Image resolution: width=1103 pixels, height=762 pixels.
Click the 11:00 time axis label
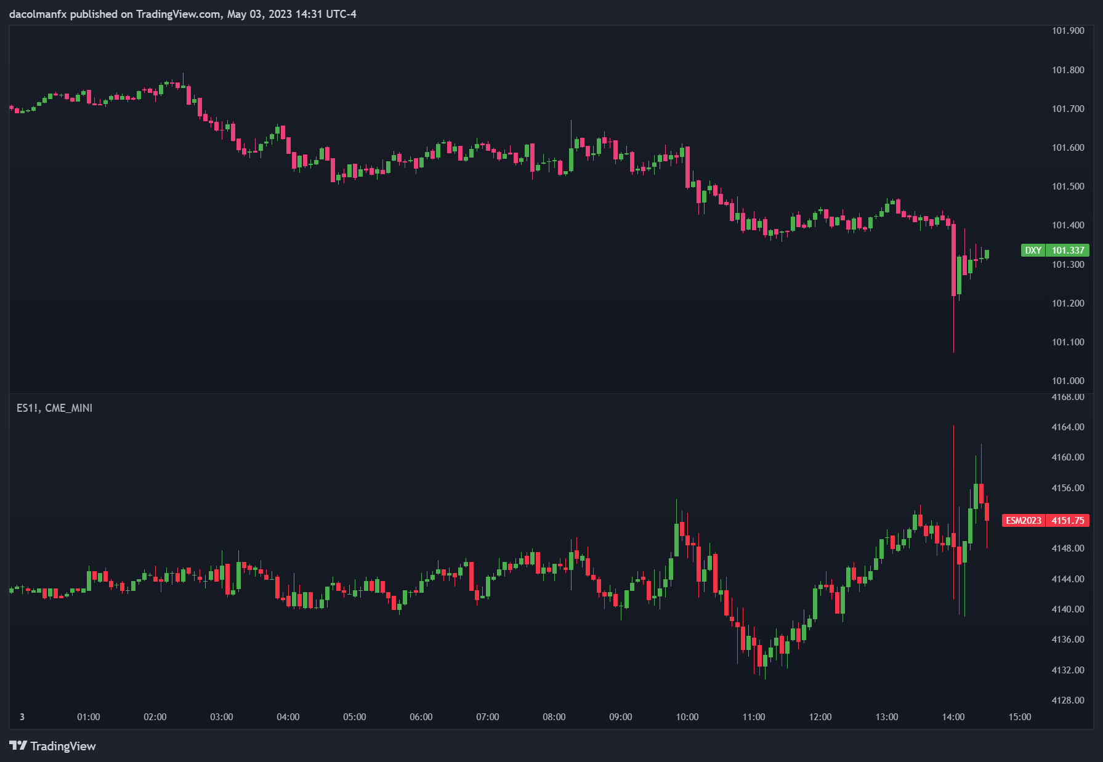point(754,717)
